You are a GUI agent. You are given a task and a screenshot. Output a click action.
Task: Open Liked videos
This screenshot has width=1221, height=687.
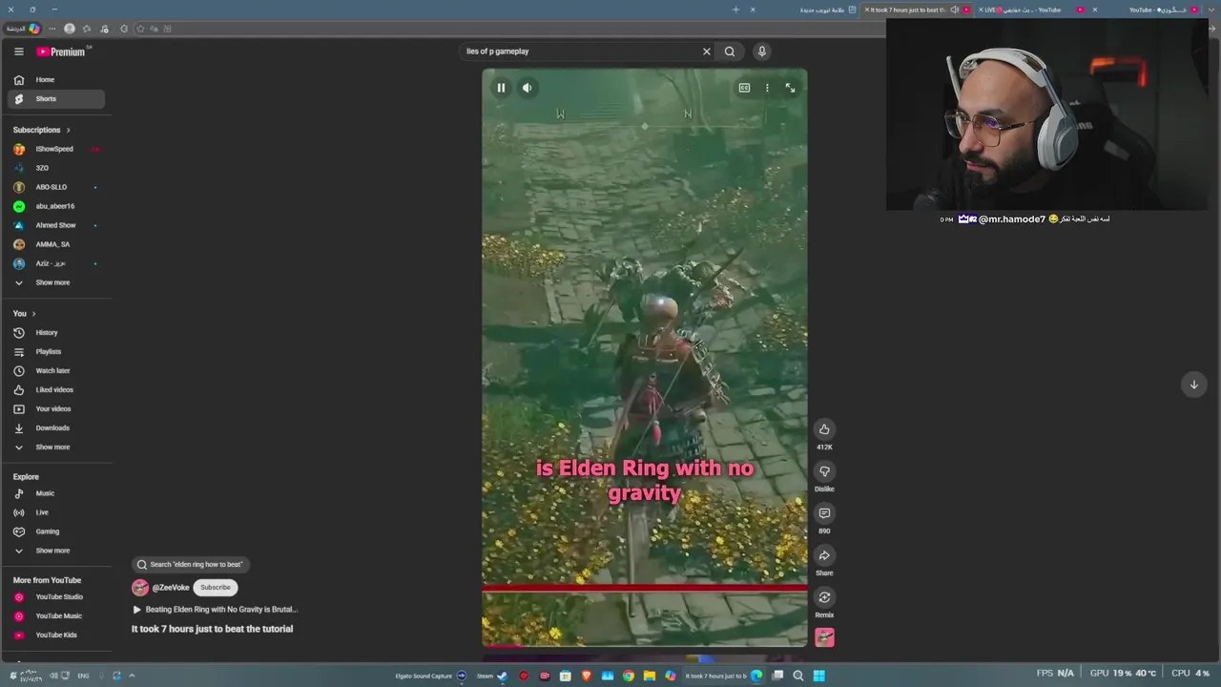pos(56,390)
